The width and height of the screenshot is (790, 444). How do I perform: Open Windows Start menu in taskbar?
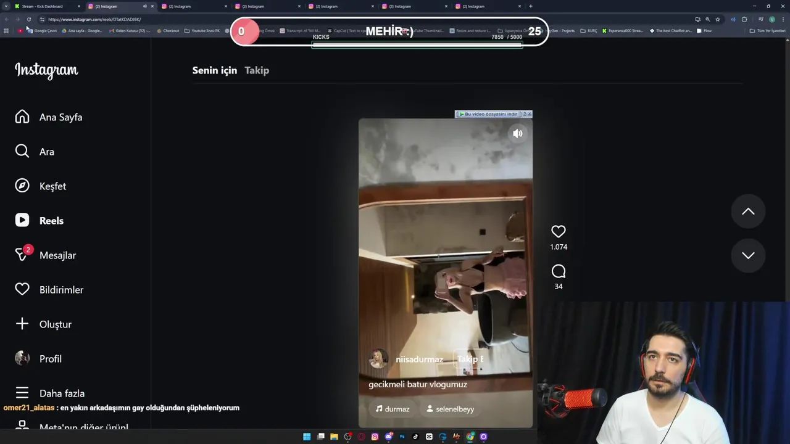307,437
